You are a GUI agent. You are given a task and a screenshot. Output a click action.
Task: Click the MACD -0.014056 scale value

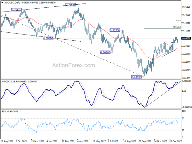point(187,107)
